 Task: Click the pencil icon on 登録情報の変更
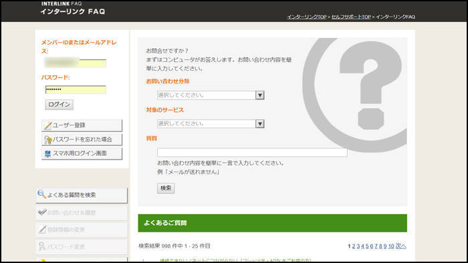(42, 230)
